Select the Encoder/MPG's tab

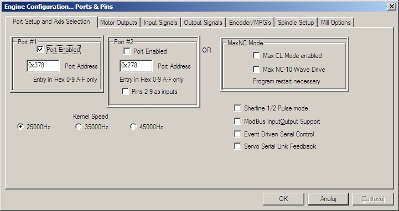(250, 23)
